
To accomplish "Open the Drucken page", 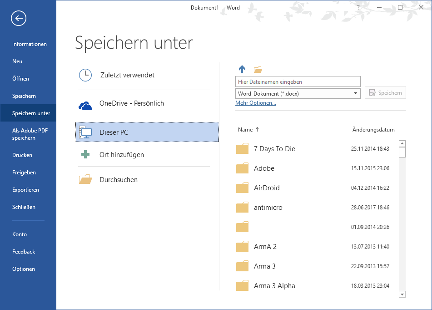I will click(x=22, y=155).
